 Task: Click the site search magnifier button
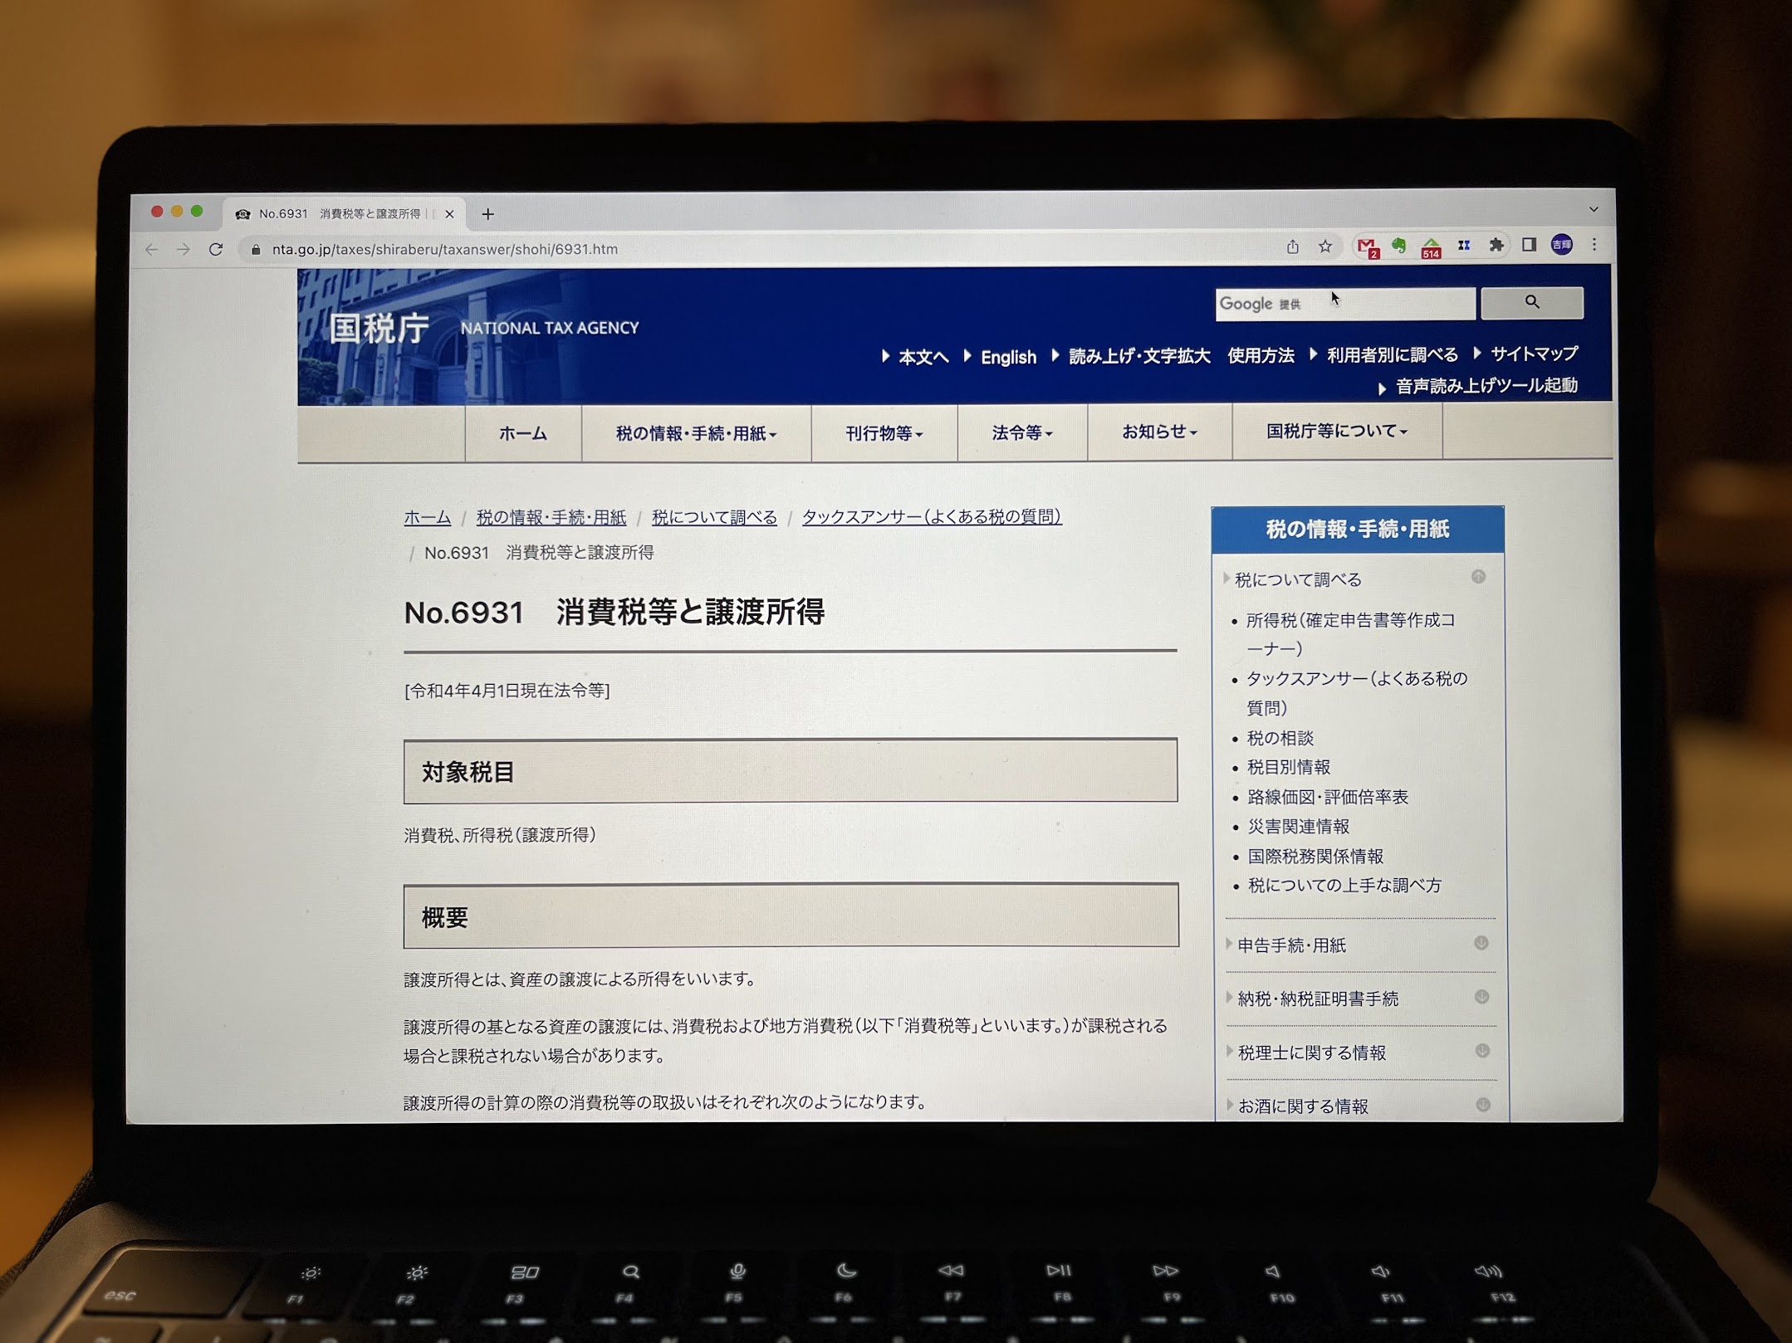[1532, 303]
